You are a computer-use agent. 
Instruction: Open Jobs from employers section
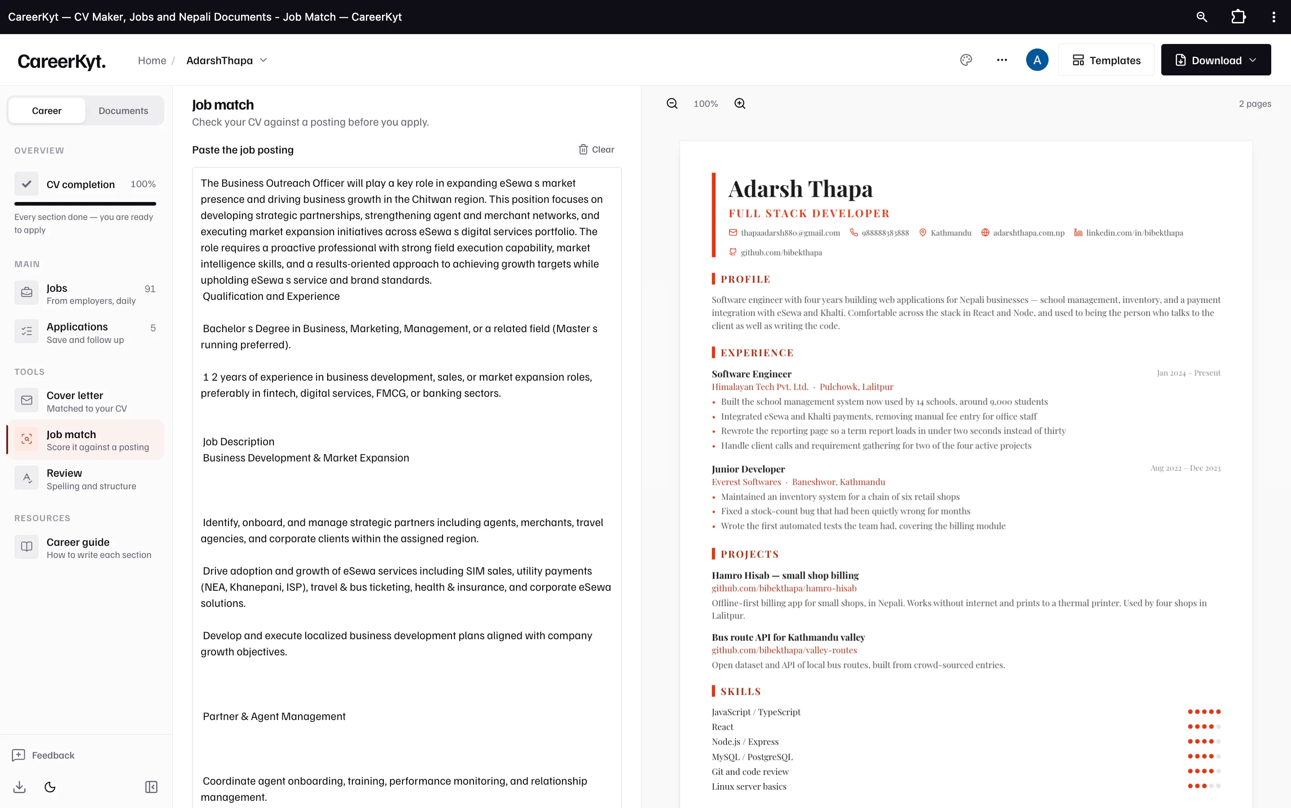pos(85,294)
